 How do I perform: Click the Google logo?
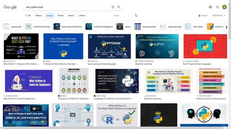10,7
